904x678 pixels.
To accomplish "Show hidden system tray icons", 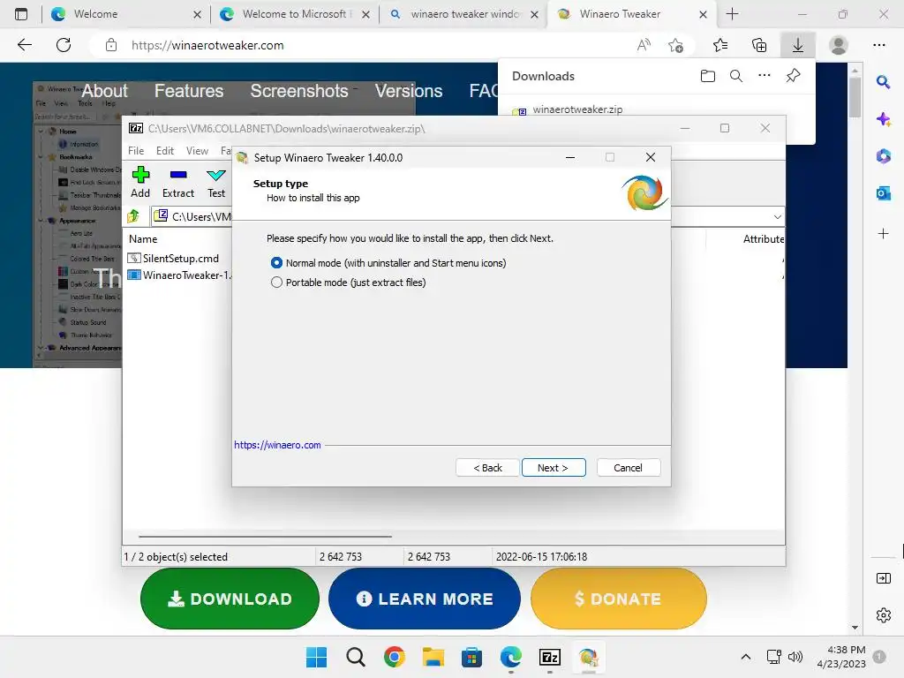I will pyautogui.click(x=745, y=657).
